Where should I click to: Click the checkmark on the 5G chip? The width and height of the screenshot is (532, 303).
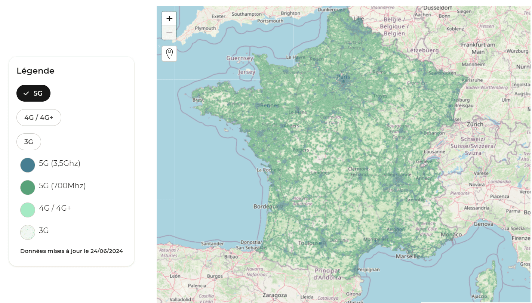pyautogui.click(x=26, y=93)
